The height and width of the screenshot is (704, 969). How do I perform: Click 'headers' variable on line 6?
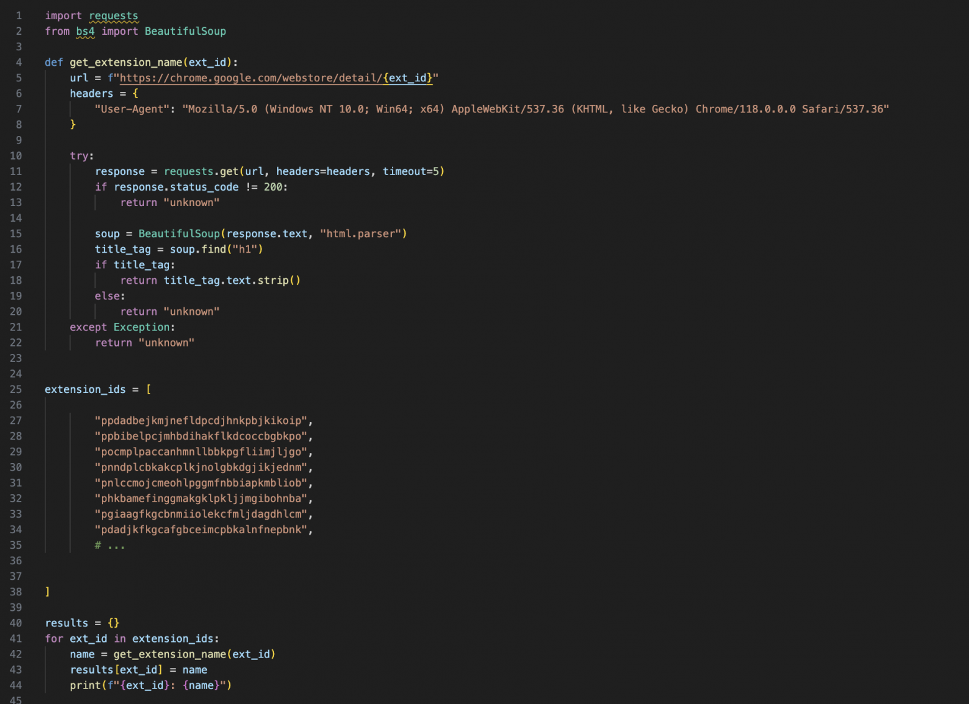tap(91, 94)
